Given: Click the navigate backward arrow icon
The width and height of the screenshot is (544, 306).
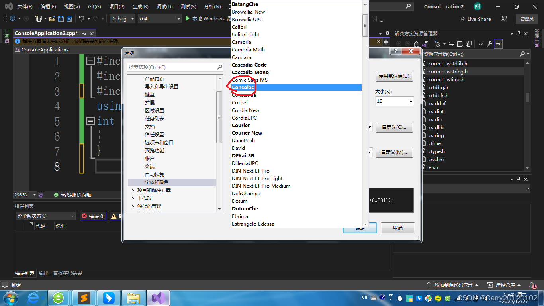Looking at the screenshot, I should pyautogui.click(x=12, y=18).
